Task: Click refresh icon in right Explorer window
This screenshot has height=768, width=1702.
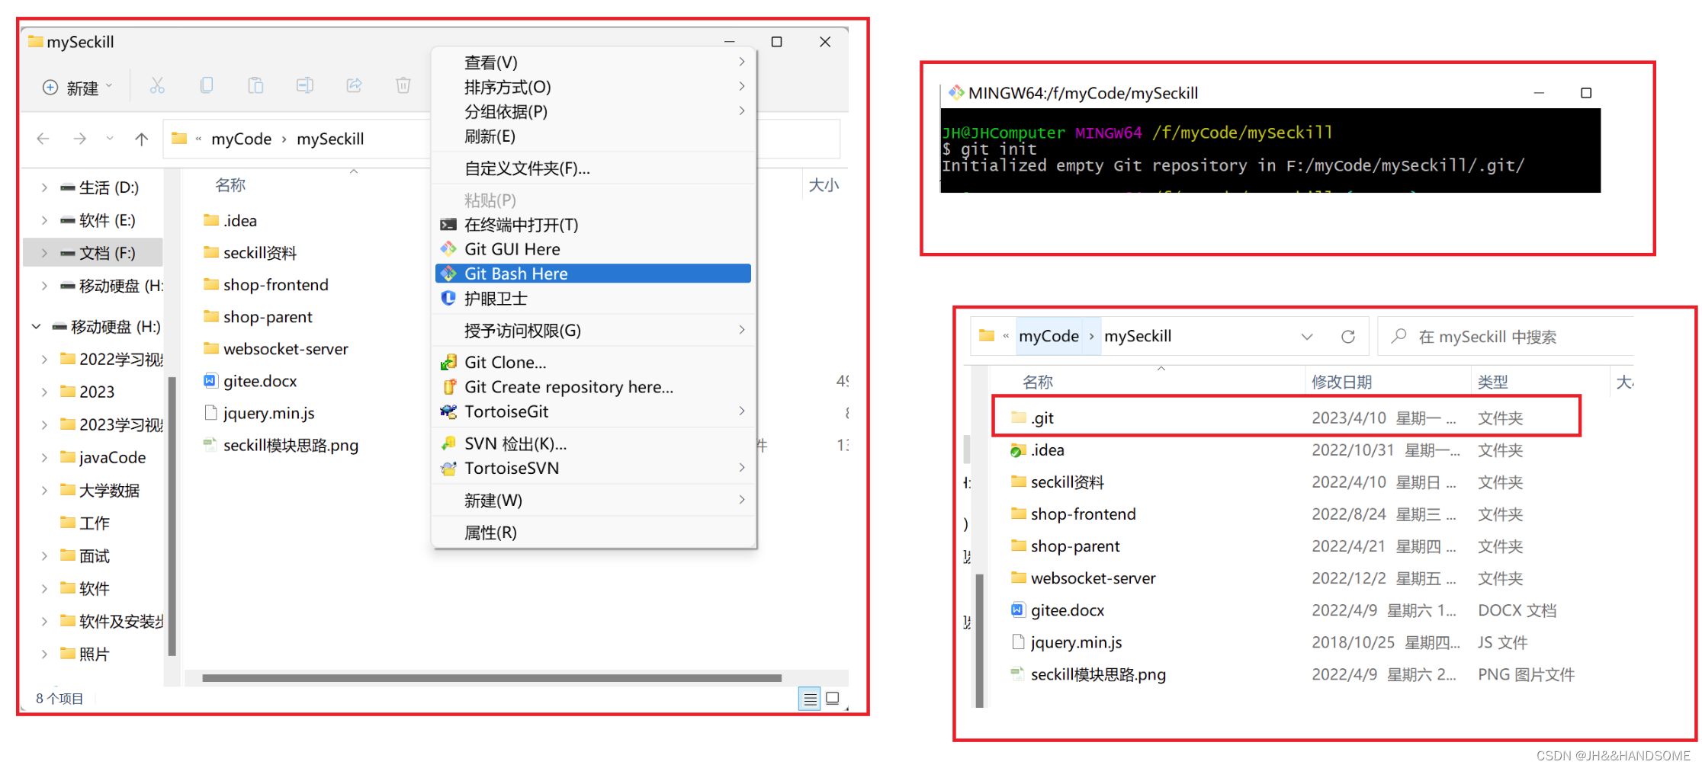Action: [x=1348, y=336]
